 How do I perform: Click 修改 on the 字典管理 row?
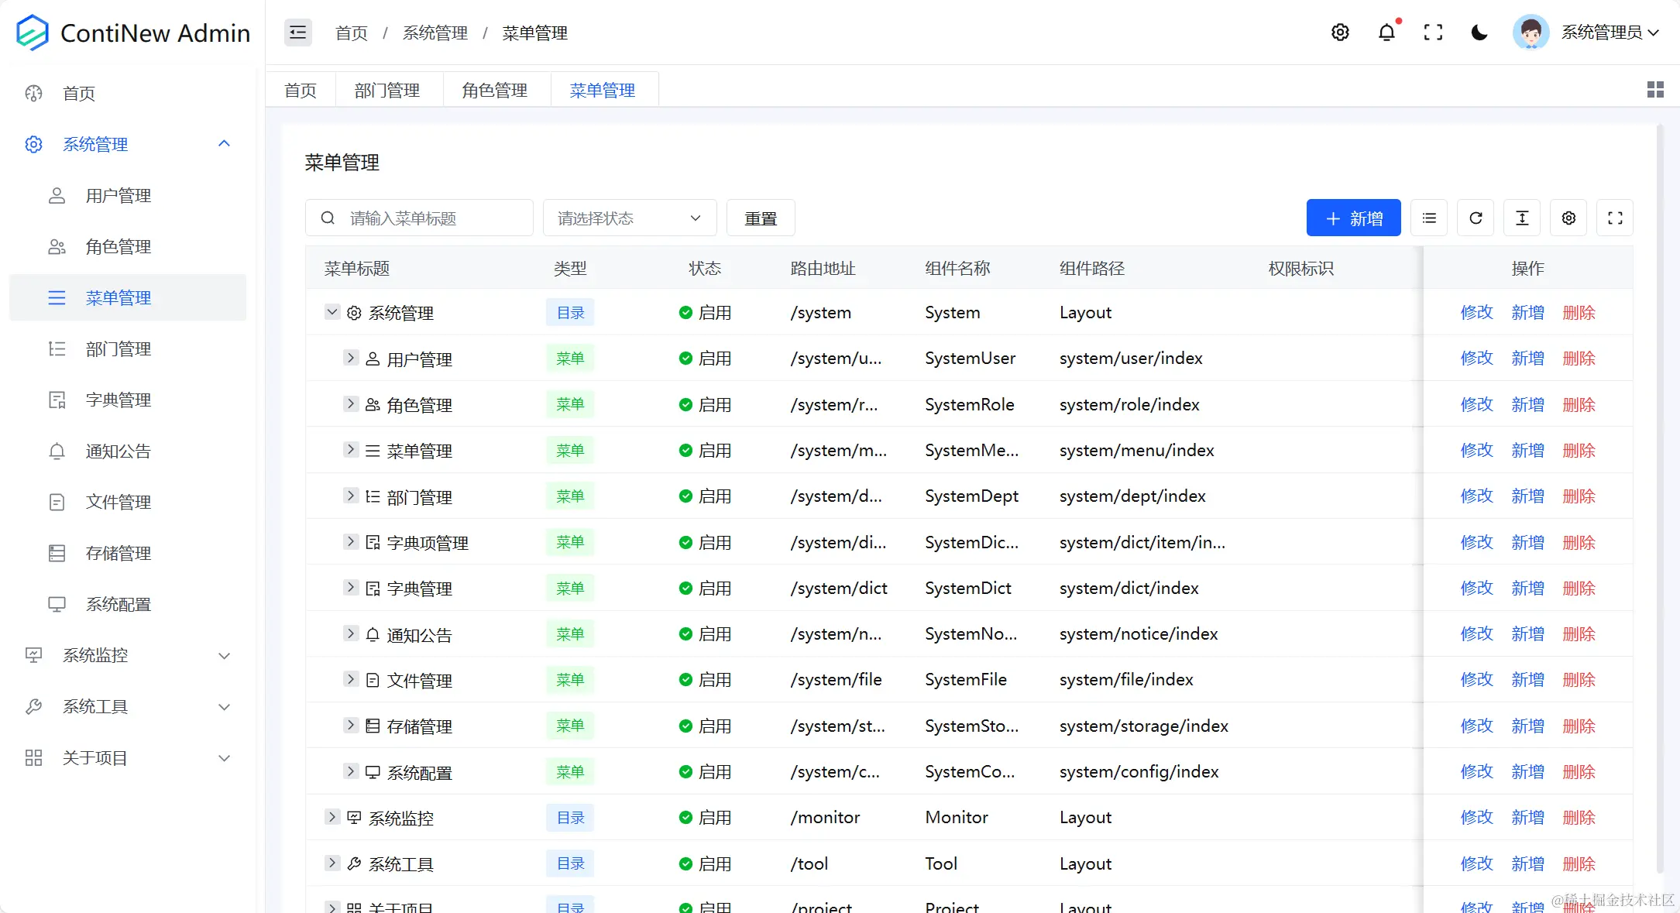coord(1476,588)
